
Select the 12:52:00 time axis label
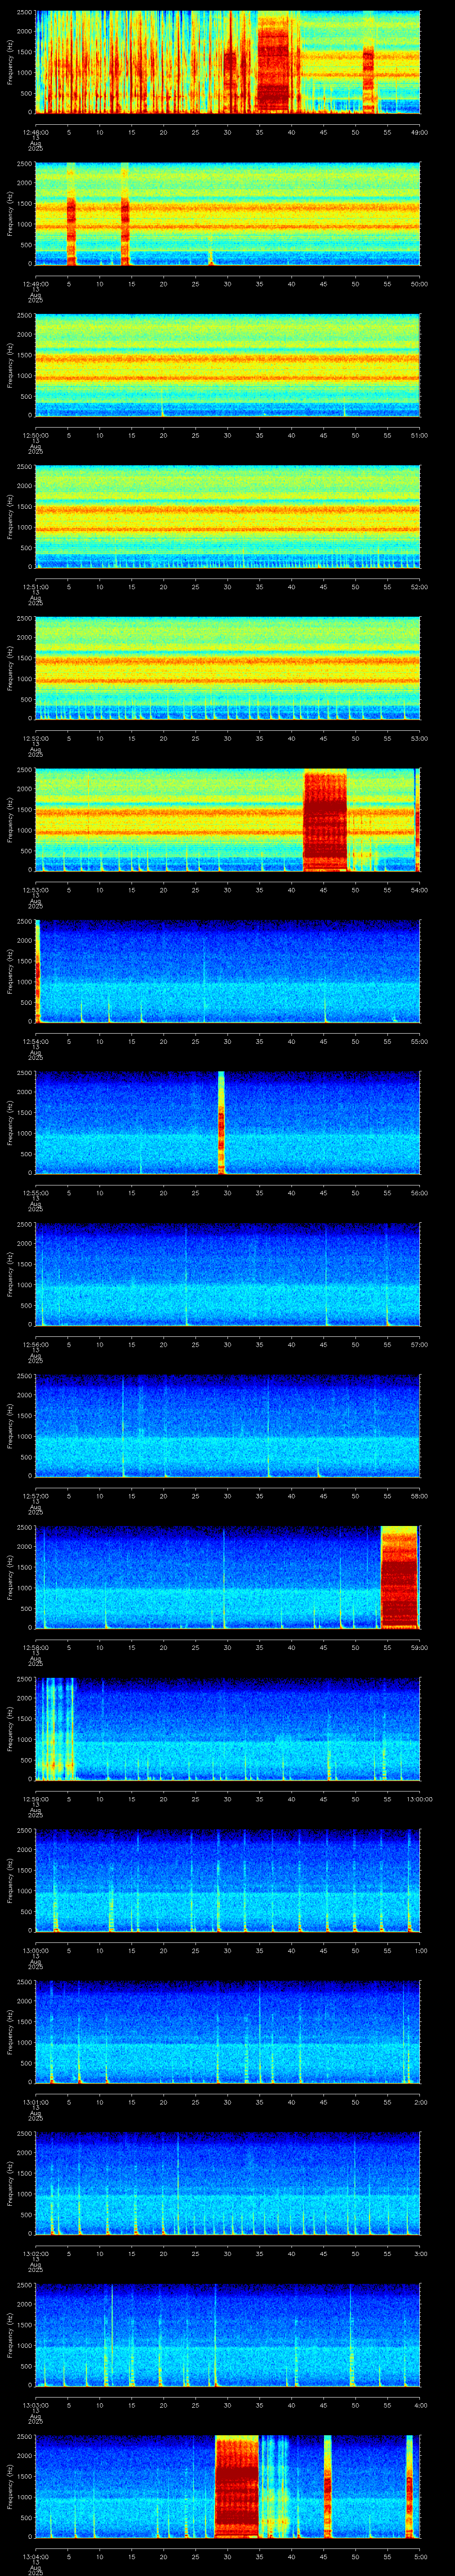click(36, 738)
